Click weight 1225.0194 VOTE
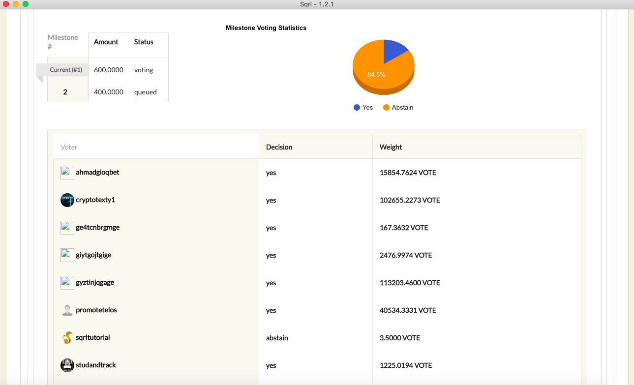The width and height of the screenshot is (634, 385). pyautogui.click(x=406, y=365)
